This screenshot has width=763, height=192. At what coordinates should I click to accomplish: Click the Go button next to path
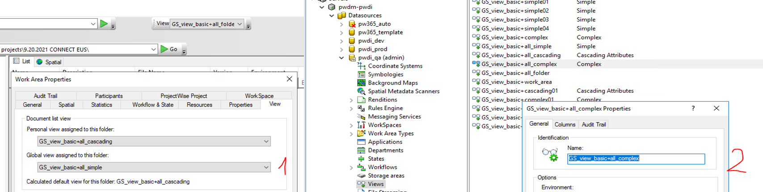[169, 49]
